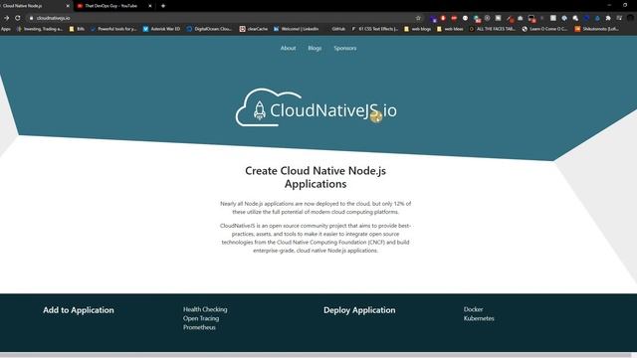Open the Asterisk War ED bookmark
Screen dimensions: 637x358
[161, 29]
